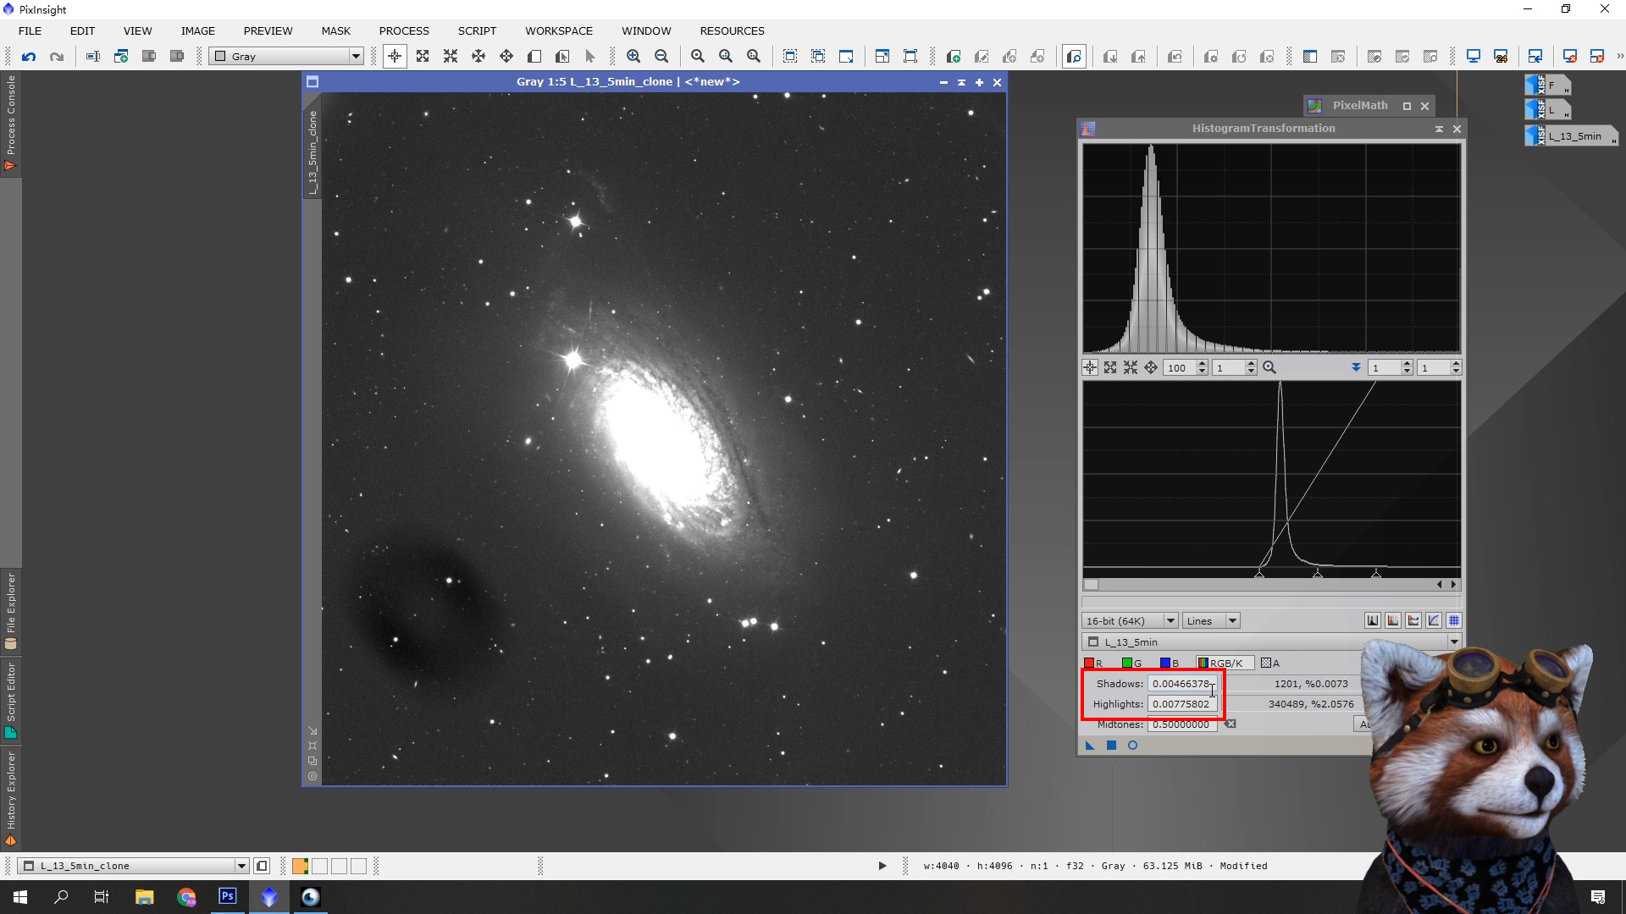This screenshot has width=1626, height=914.
Task: Select the L_13_5min_clone view tab on image window
Action: pyautogui.click(x=312, y=152)
